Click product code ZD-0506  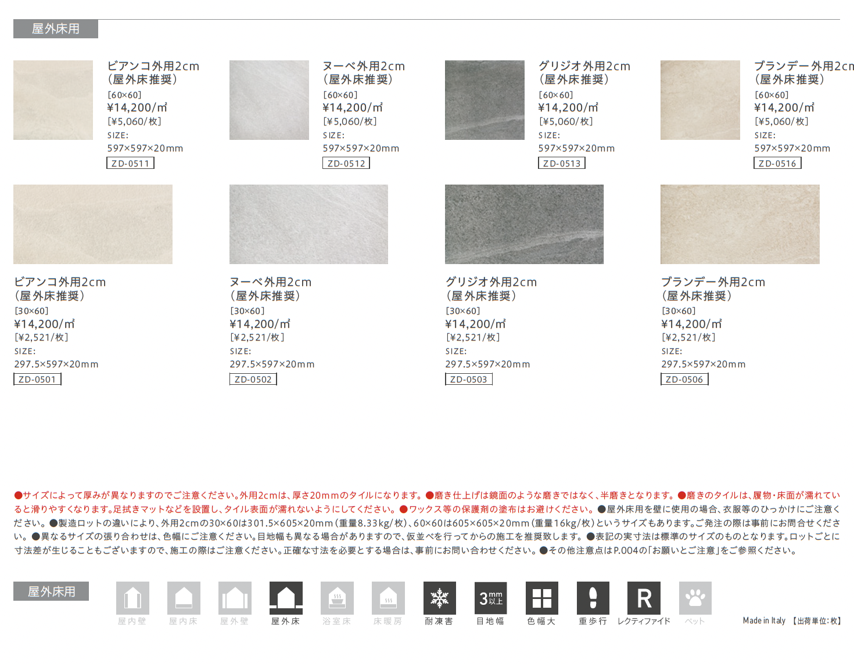coord(684,380)
